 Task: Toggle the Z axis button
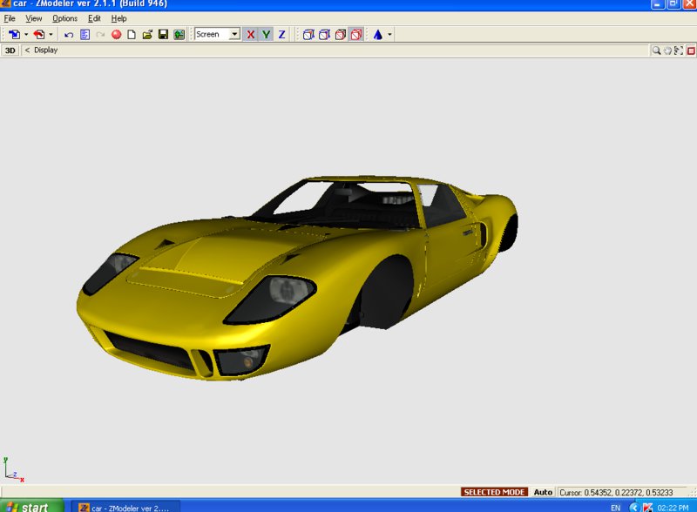281,35
